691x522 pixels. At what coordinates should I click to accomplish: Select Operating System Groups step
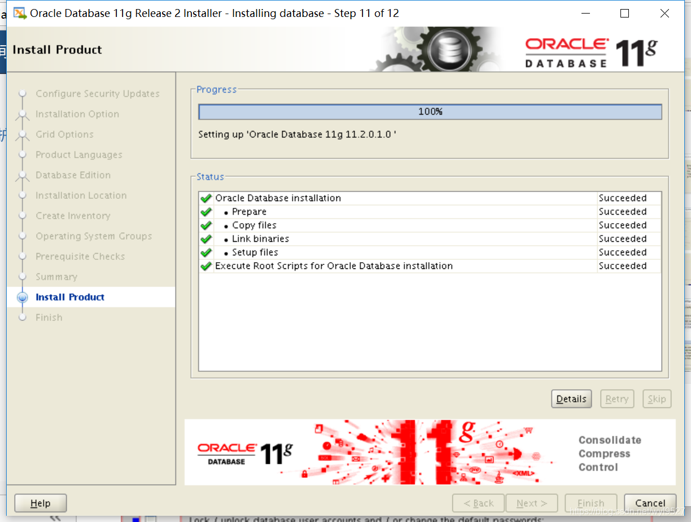(94, 236)
